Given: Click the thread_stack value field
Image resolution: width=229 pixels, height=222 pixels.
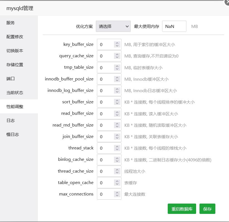Looking at the screenshot, I should (x=109, y=148).
